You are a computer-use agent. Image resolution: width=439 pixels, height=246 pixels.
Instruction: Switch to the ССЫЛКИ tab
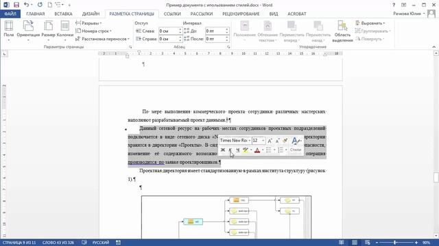click(x=172, y=14)
